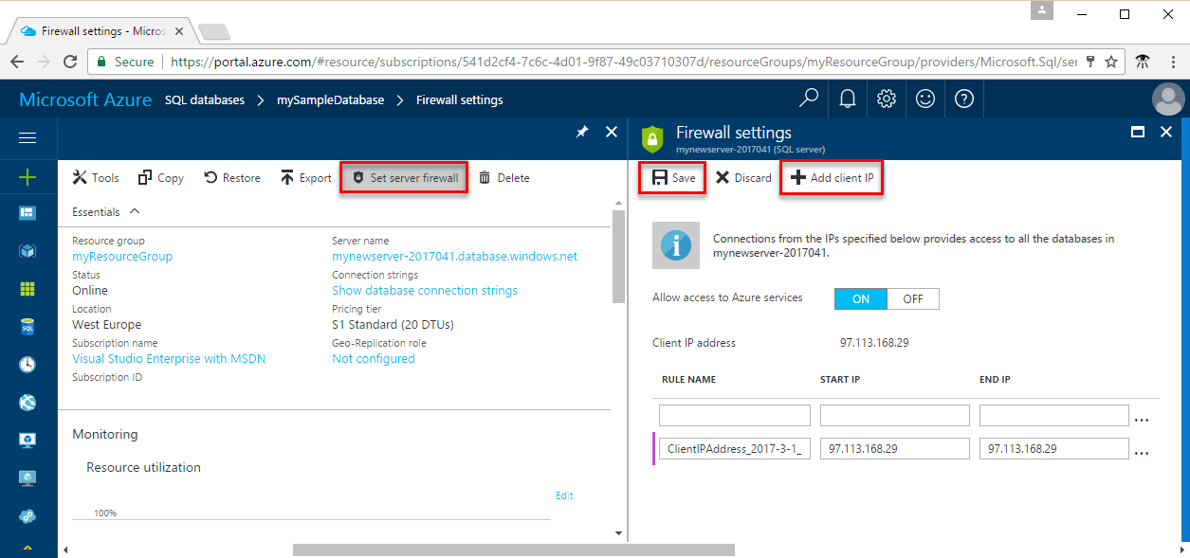This screenshot has height=558, width=1190.
Task: Click the browser reload button
Action: (x=69, y=62)
